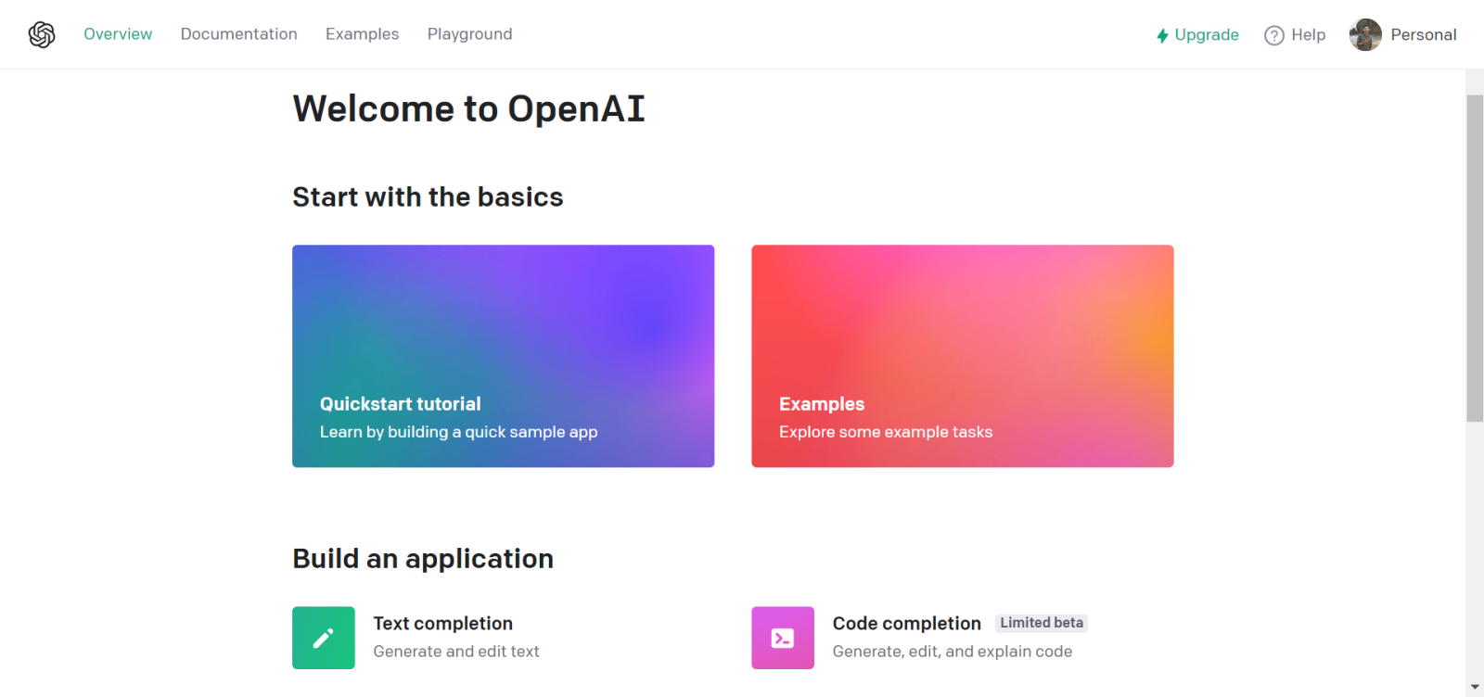This screenshot has width=1484, height=697.
Task: Select the Text completion heading
Action: (442, 624)
